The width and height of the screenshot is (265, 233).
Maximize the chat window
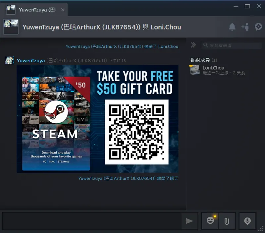click(247, 6)
